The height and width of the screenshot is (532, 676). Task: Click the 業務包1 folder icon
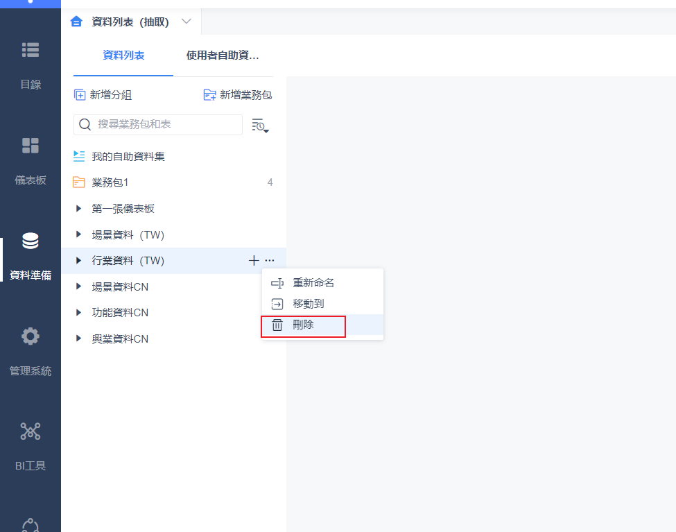point(79,182)
